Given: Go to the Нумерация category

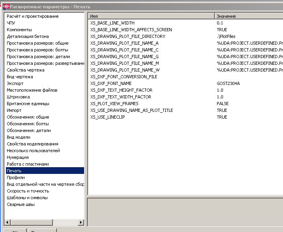Looking at the screenshot, I should [x=18, y=157].
